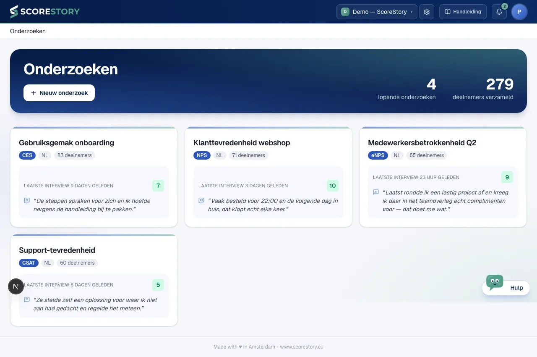Open the Handleiding guide
This screenshot has height=357, width=537.
click(x=463, y=12)
